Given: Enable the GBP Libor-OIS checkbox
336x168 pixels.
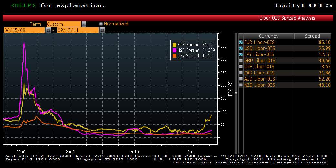Looking at the screenshot, I should point(241,61).
